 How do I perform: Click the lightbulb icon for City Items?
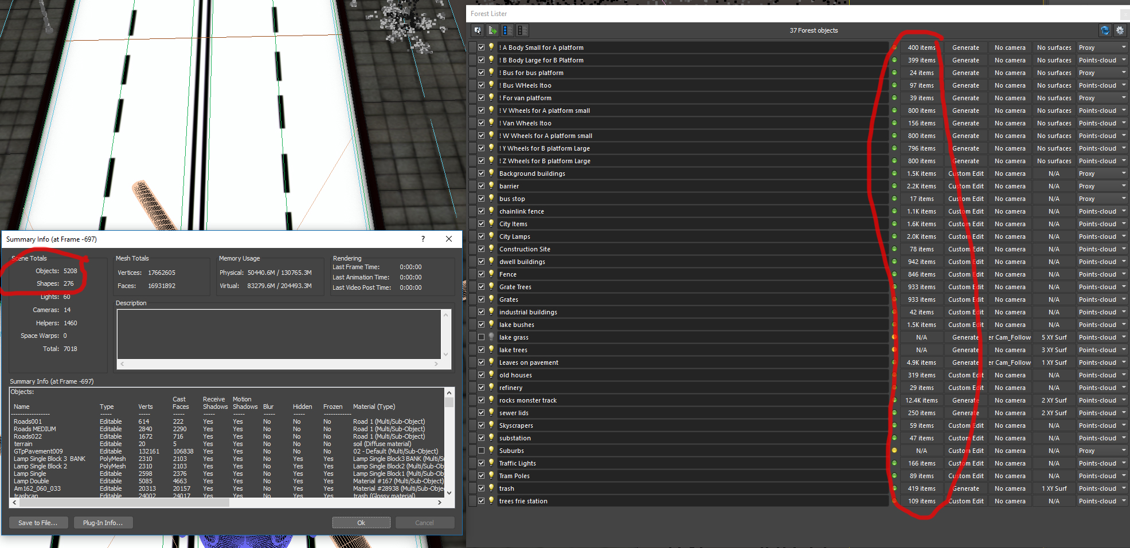pos(491,223)
